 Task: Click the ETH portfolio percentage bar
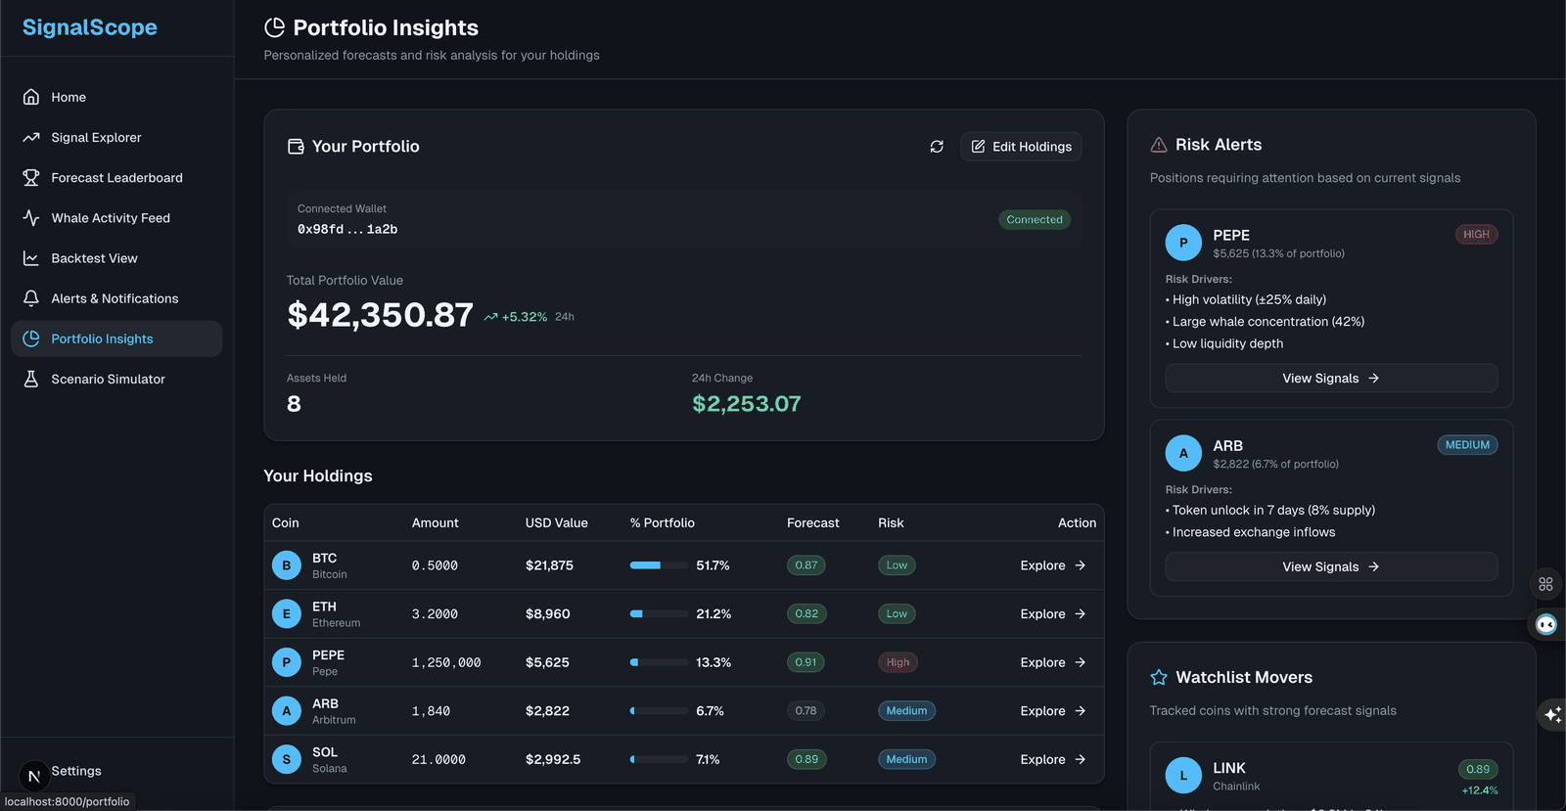659,613
